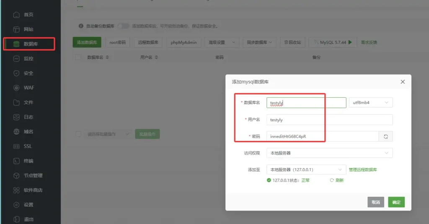Screen dimensions: 429x224
Task: Open the 添加至 本地服务器 (127.0.0.1) dropdown
Action: (306, 169)
